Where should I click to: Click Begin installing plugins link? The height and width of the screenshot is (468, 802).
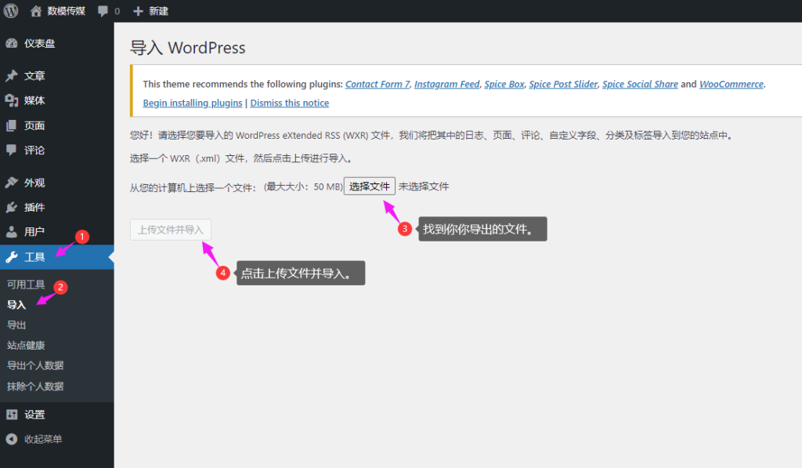(193, 103)
